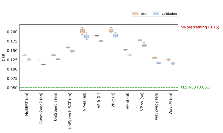The height and width of the screenshot is (133, 223).
Task: Select the VP-es validation box plot
Action: pyautogui.click(x=87, y=36)
